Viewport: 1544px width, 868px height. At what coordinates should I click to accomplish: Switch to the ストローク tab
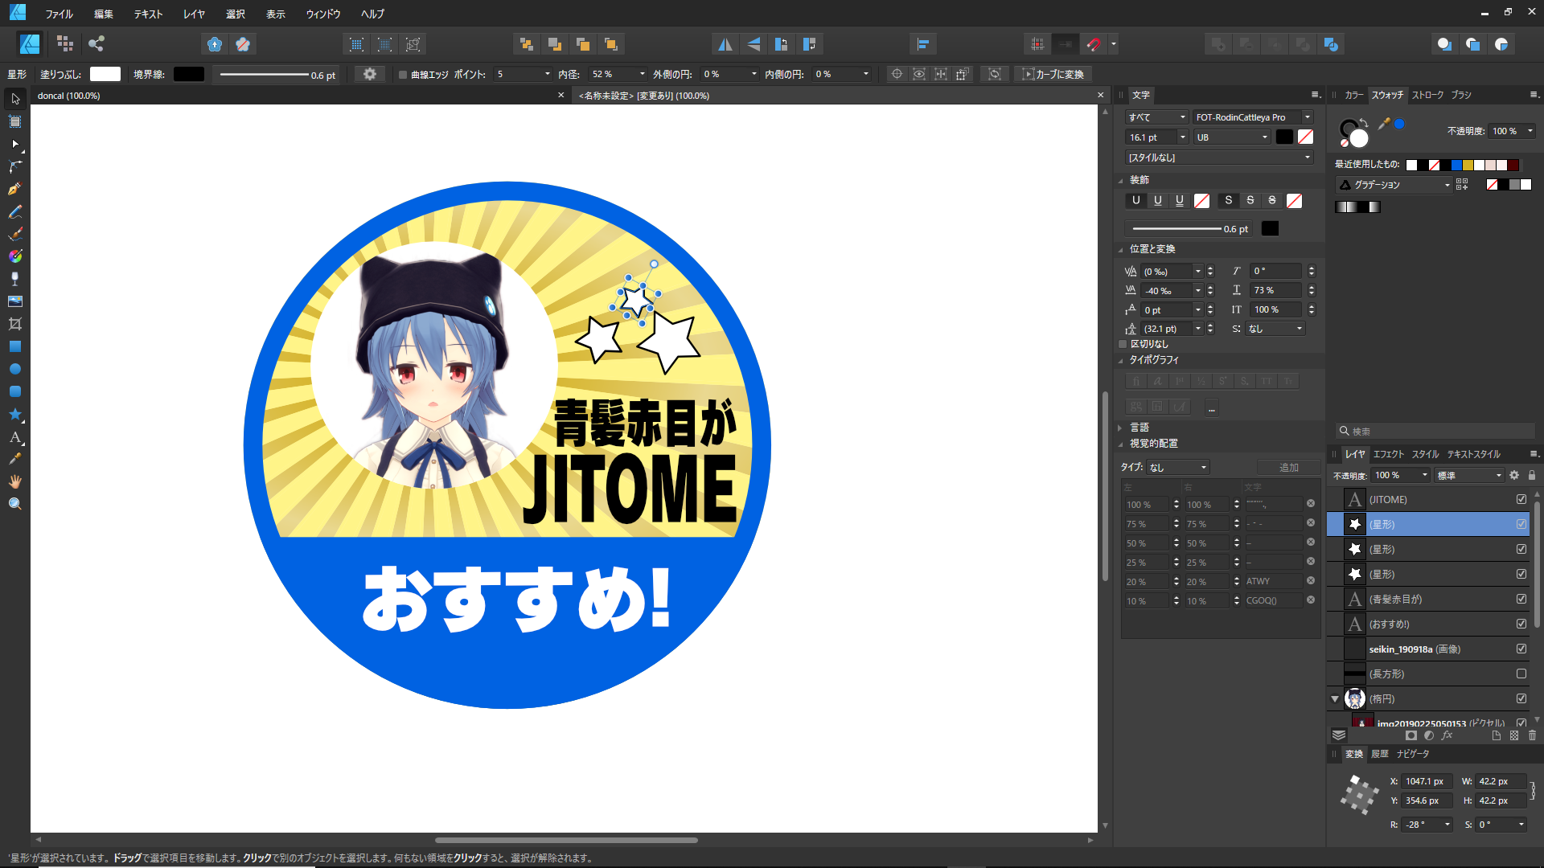pos(1427,95)
